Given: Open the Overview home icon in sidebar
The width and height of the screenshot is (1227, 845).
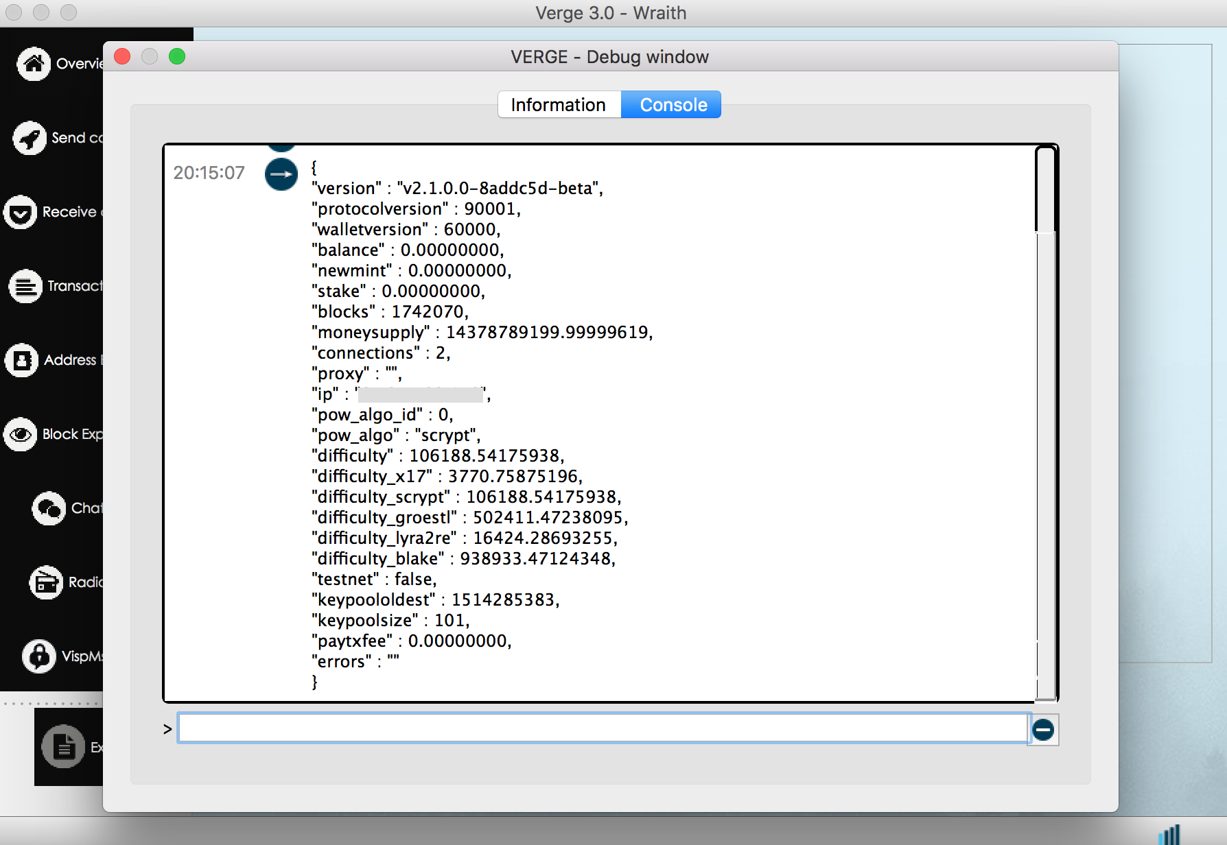Looking at the screenshot, I should coord(34,64).
